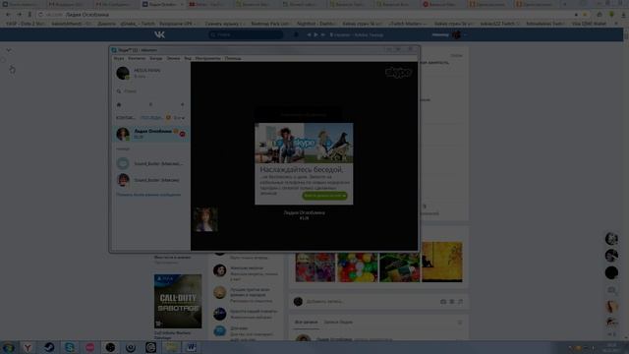Open first VK photo thumbnail with dolls
This screenshot has width=629, height=354.
tap(314, 267)
